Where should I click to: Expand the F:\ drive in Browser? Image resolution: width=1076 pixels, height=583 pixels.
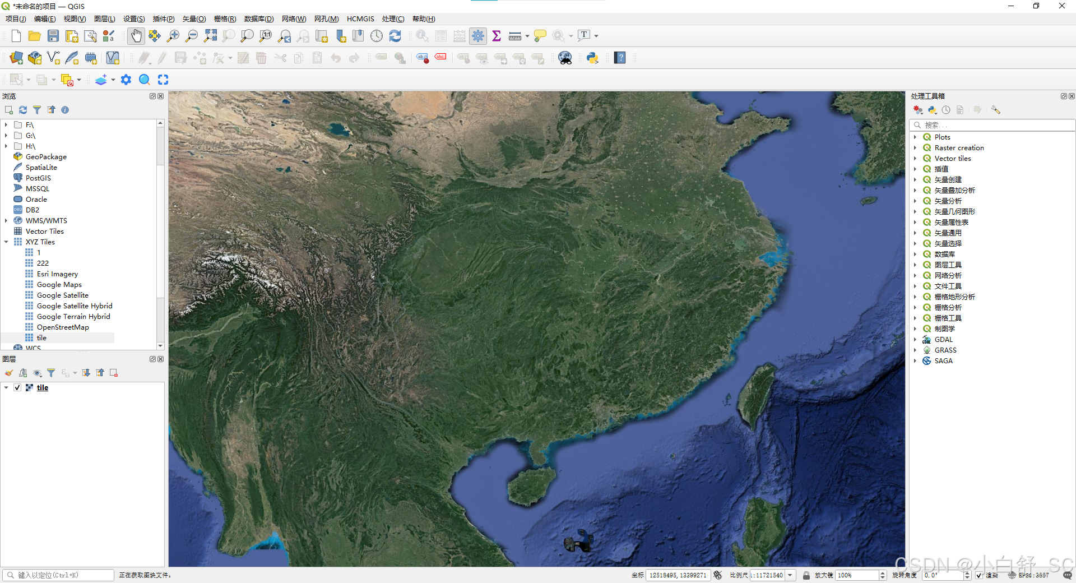pyautogui.click(x=6, y=125)
